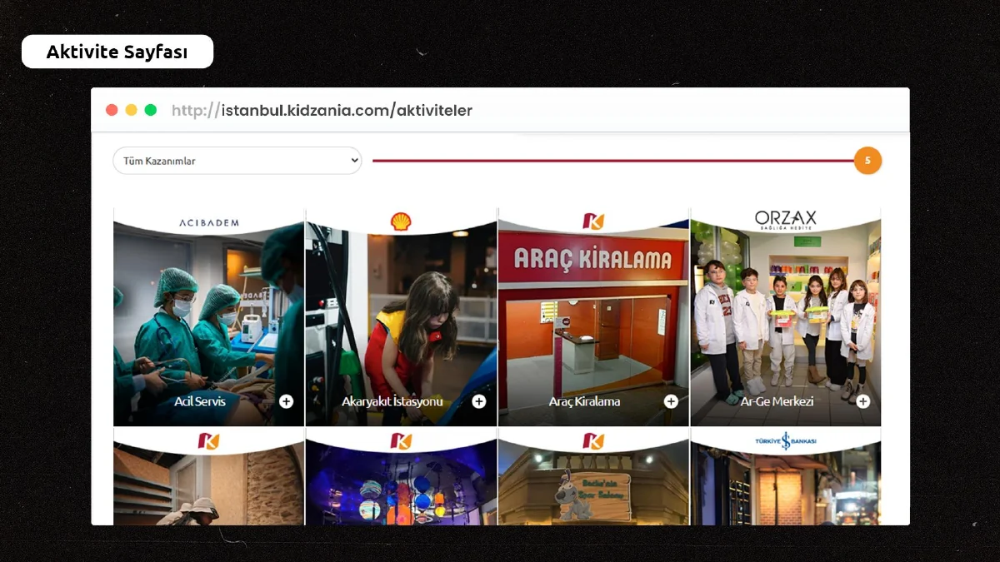Click the dark red slider track

(613, 161)
